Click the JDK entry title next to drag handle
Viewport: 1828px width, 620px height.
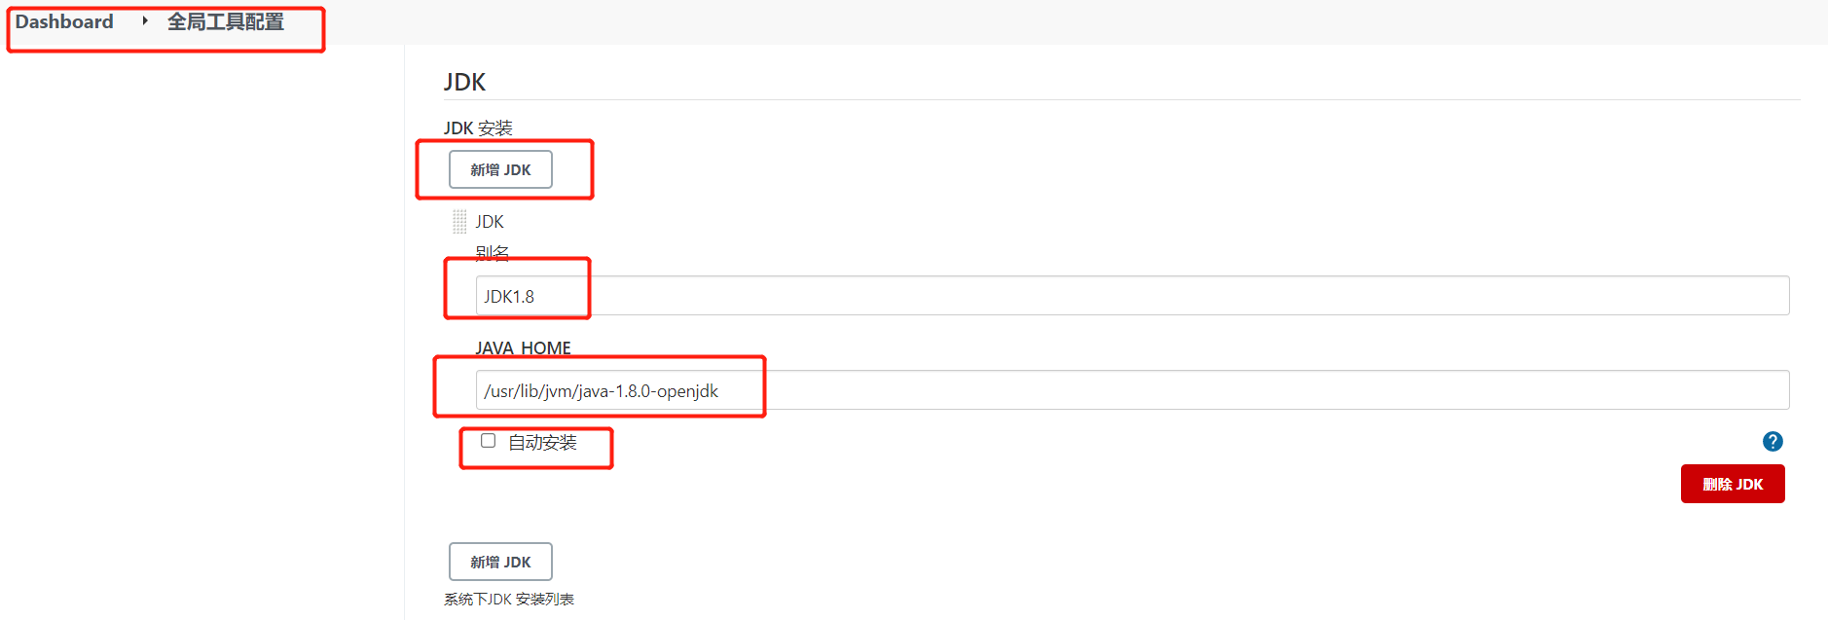(490, 222)
